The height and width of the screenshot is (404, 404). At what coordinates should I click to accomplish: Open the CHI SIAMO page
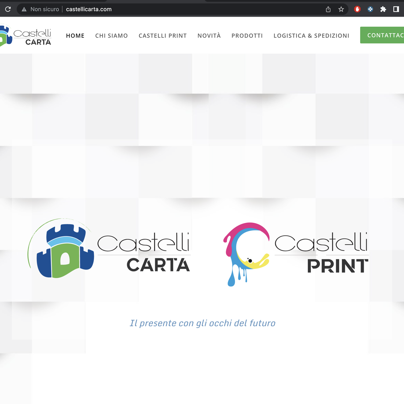(112, 36)
